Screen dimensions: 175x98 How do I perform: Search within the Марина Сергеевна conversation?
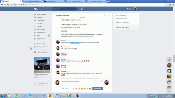(104, 15)
